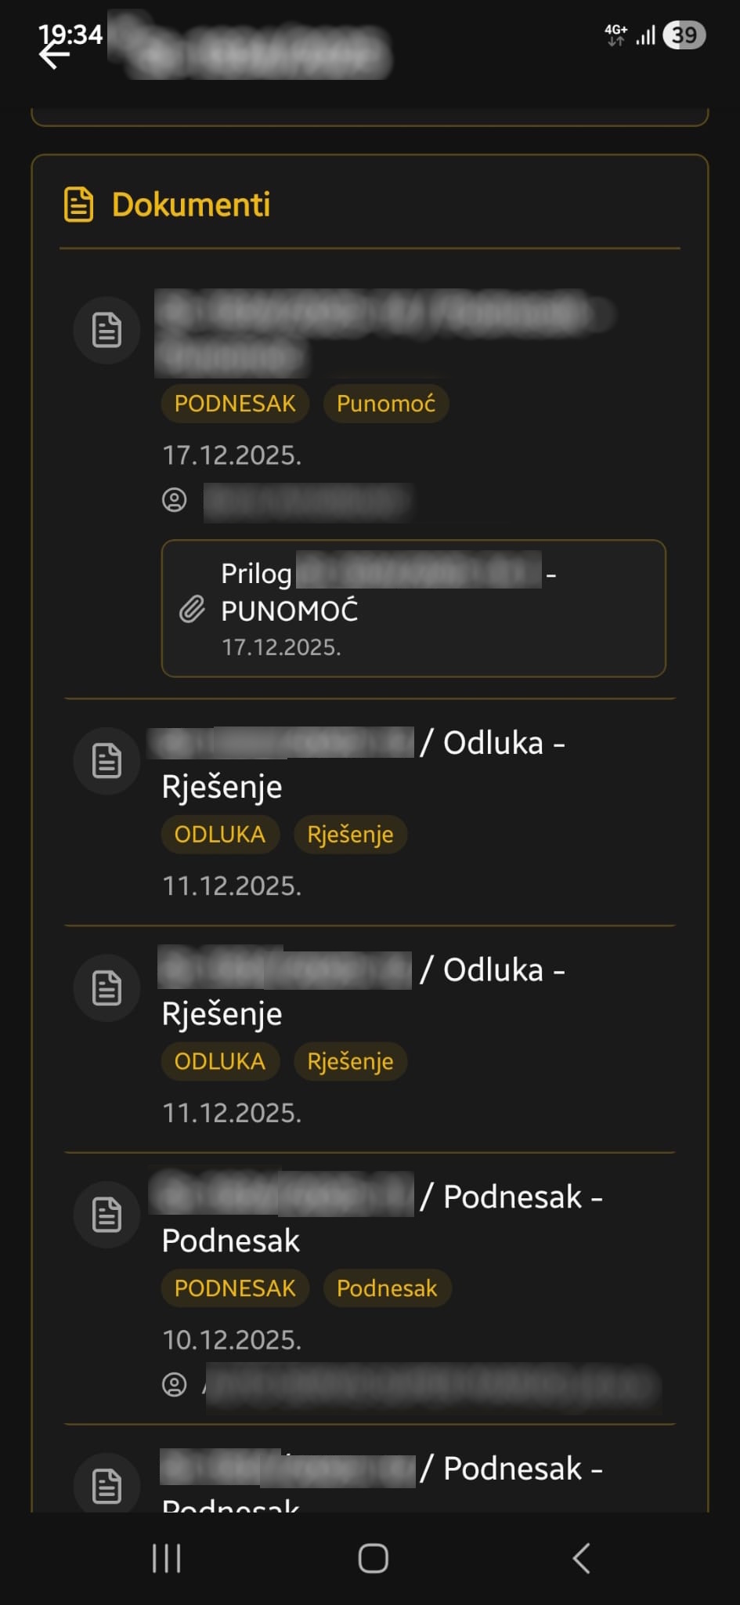Click the Punomoć tag chip
Viewport: 740px width, 1605px height.
coord(386,404)
